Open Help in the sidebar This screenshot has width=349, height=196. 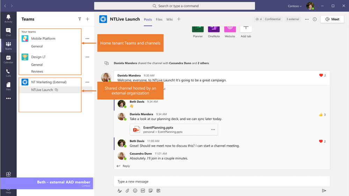(8, 191)
